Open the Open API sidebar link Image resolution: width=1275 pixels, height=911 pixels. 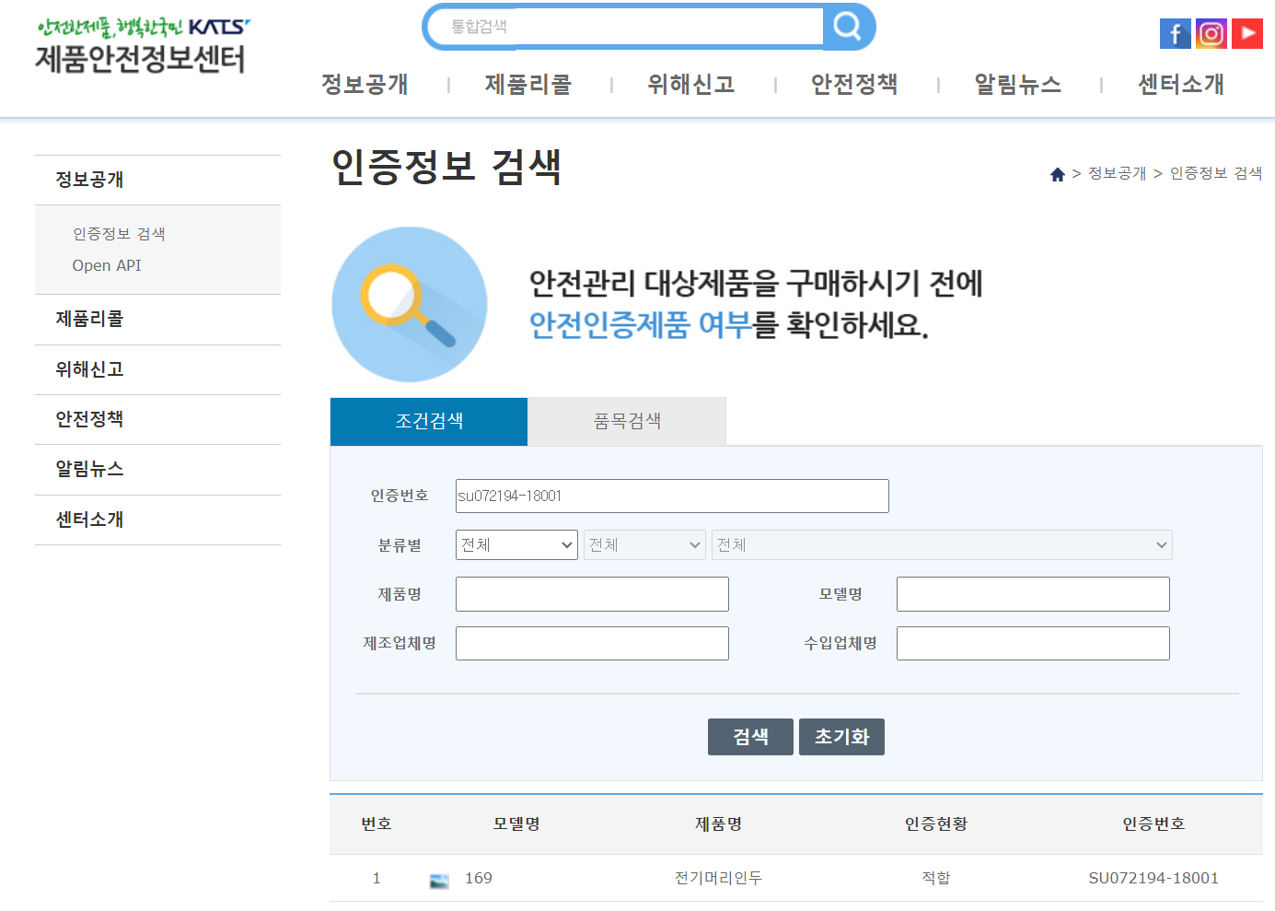tap(107, 265)
